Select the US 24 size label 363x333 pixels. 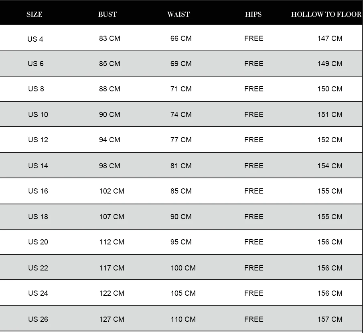[38, 293]
